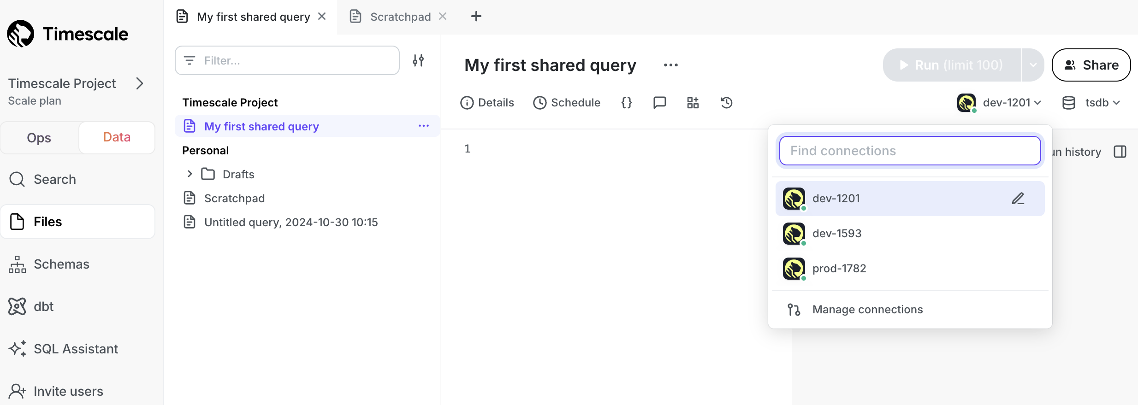Image resolution: width=1138 pixels, height=405 pixels.
Task: Open Schemas in the sidebar
Action: coord(77,264)
